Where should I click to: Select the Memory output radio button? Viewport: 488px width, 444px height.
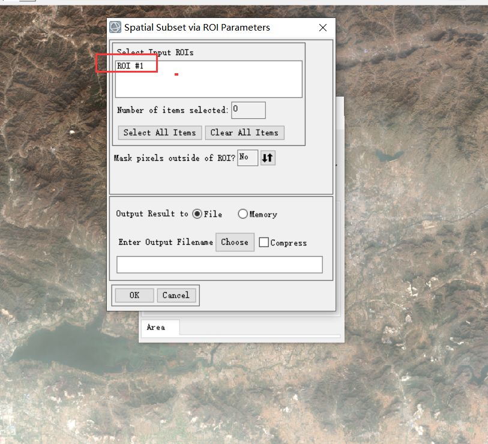tap(242, 214)
